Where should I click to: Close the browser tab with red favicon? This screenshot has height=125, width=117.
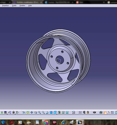pos(104,2)
